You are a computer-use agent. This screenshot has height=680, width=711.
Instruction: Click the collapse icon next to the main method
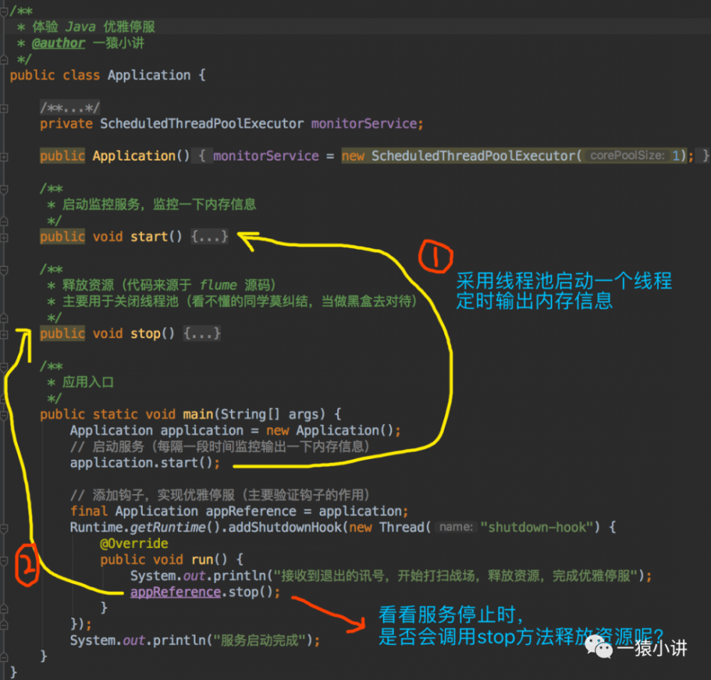6,414
